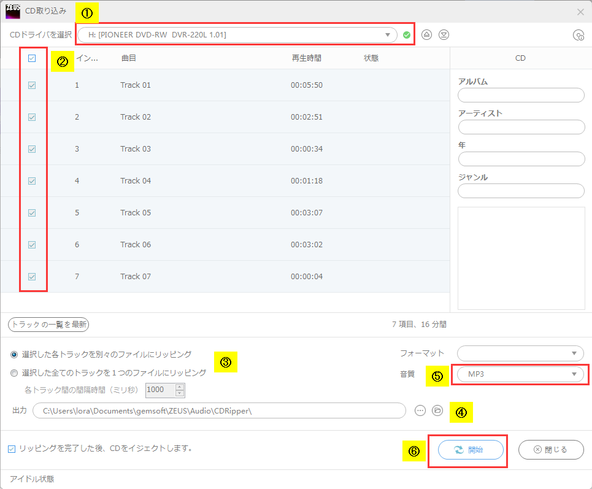Toggle eject CD after ripping checkbox

tap(12, 449)
